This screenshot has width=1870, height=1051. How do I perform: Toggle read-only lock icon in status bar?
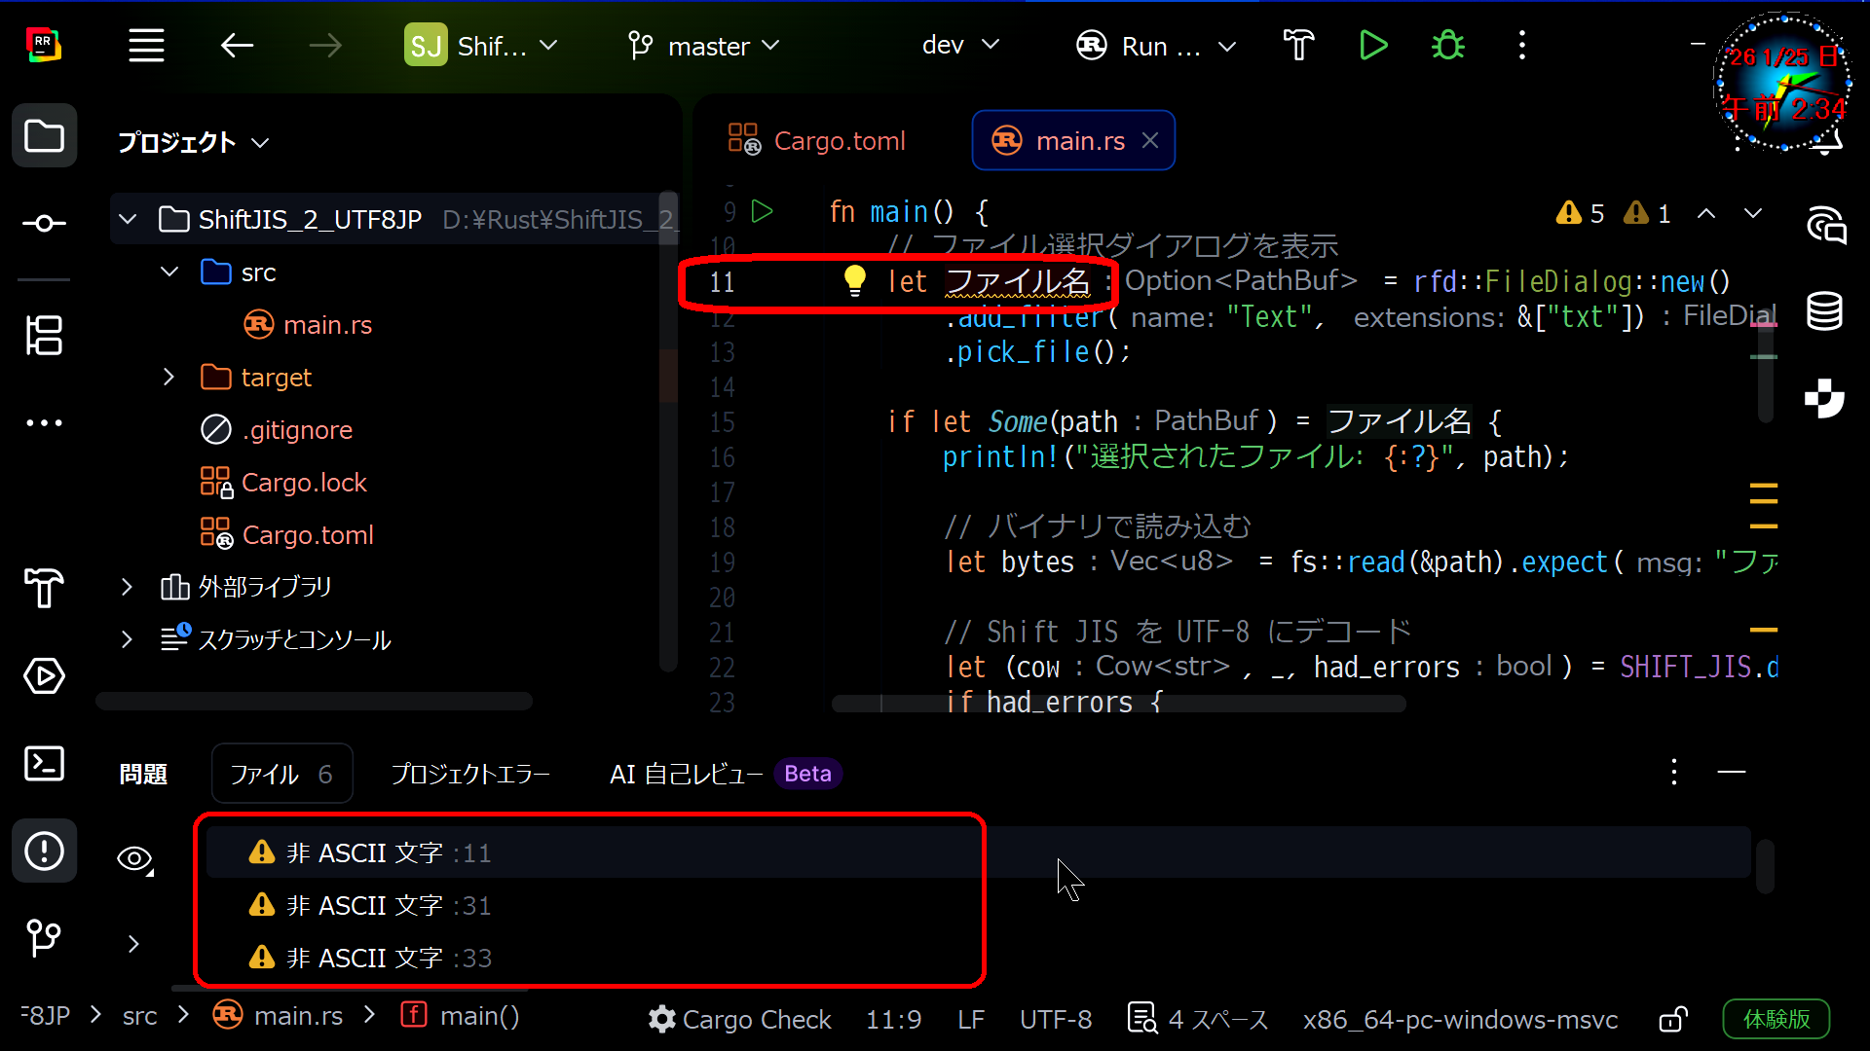coord(1672,1019)
